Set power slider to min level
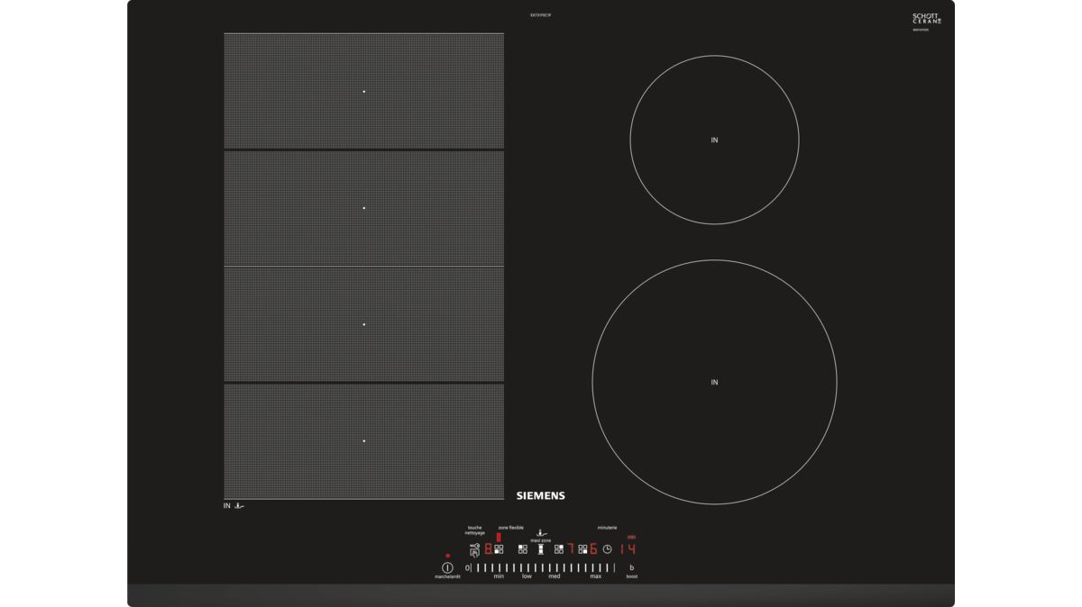The image size is (1082, 607). click(499, 568)
